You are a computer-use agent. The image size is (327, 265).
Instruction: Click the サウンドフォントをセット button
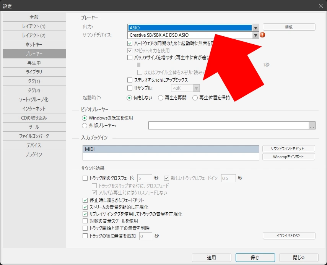pyautogui.click(x=289, y=149)
